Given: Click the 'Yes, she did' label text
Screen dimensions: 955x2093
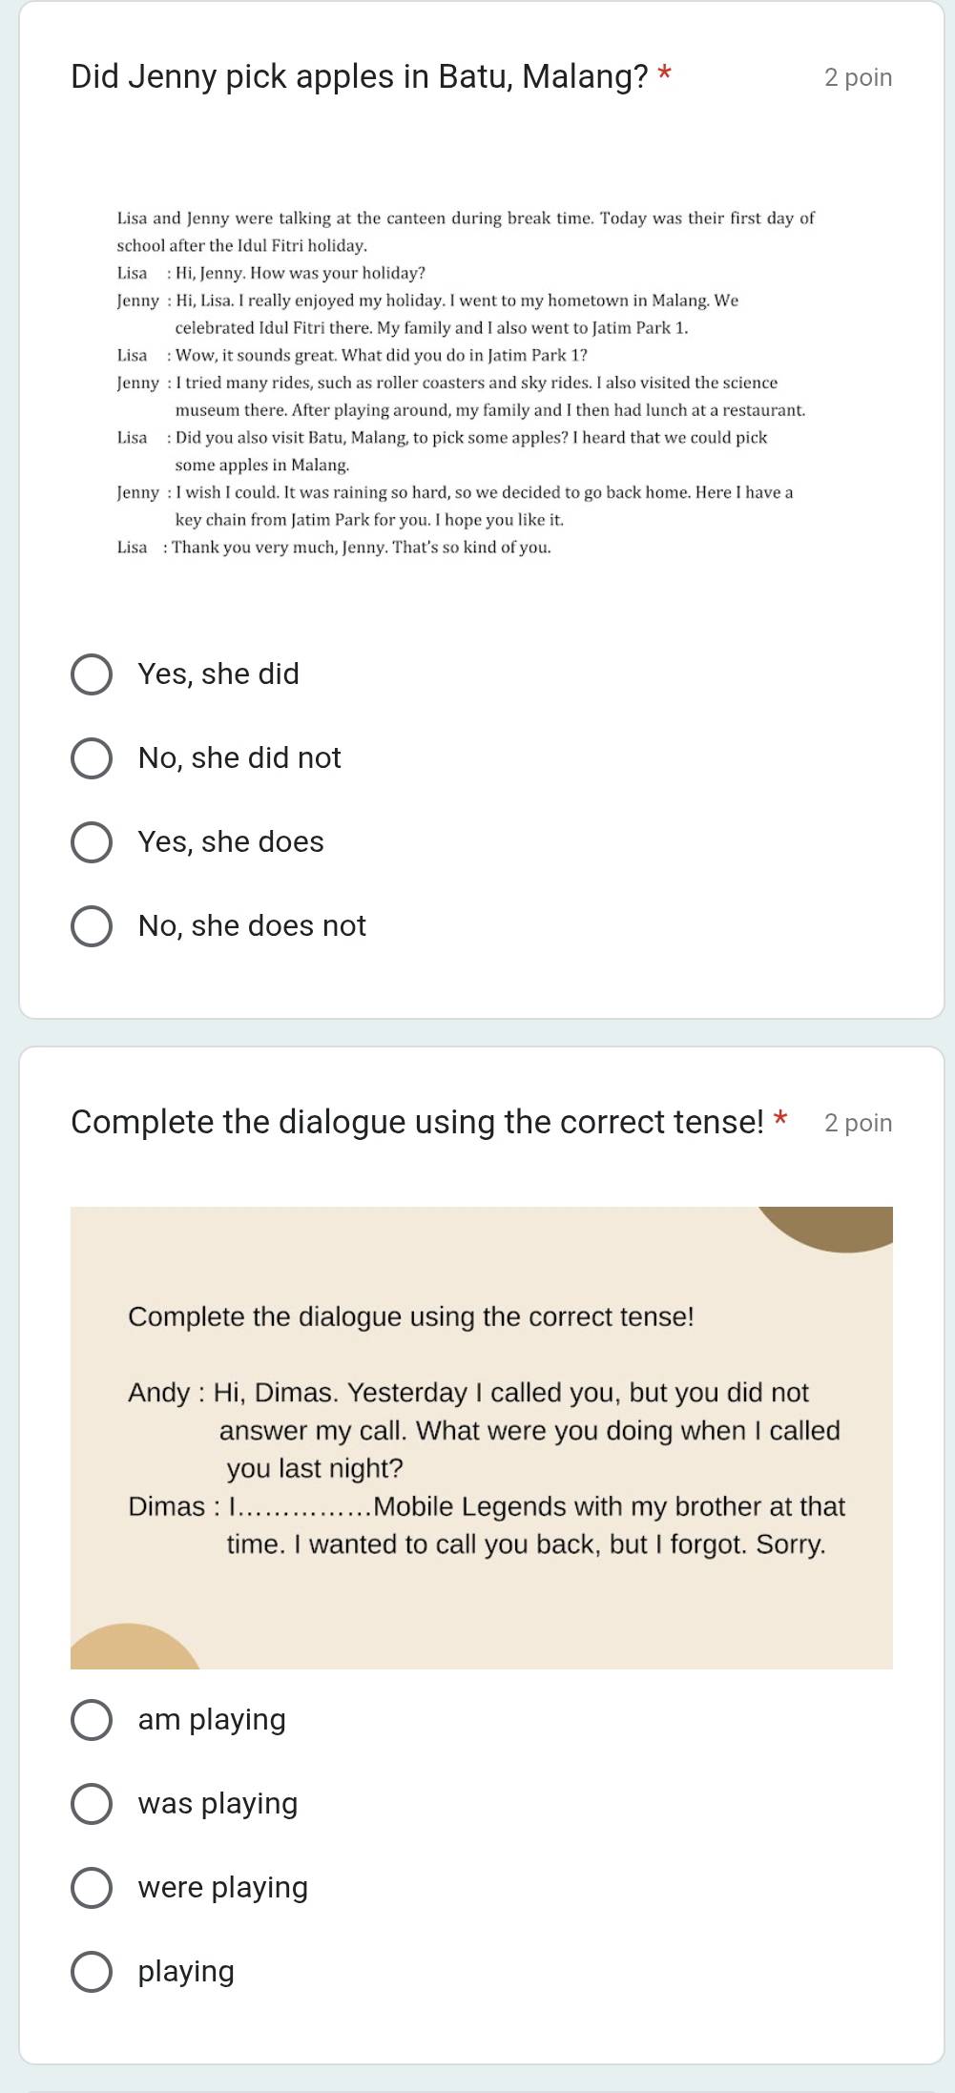Looking at the screenshot, I should [218, 674].
